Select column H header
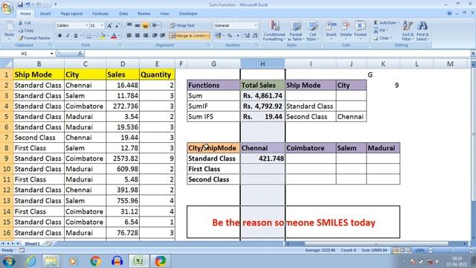Image resolution: width=476 pixels, height=268 pixels. (x=263, y=64)
